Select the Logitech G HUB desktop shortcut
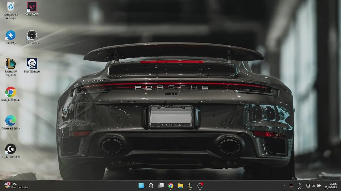The width and height of the screenshot is (341, 191). tap(11, 151)
